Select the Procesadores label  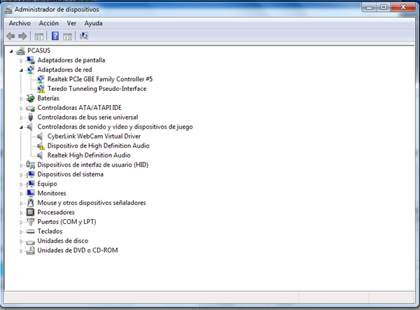pyautogui.click(x=56, y=212)
